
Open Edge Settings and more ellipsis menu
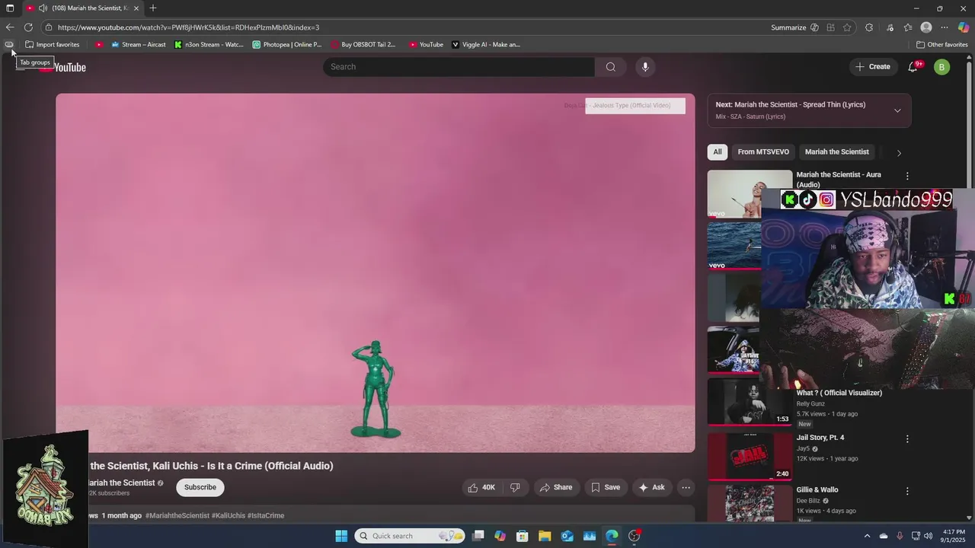(x=945, y=27)
